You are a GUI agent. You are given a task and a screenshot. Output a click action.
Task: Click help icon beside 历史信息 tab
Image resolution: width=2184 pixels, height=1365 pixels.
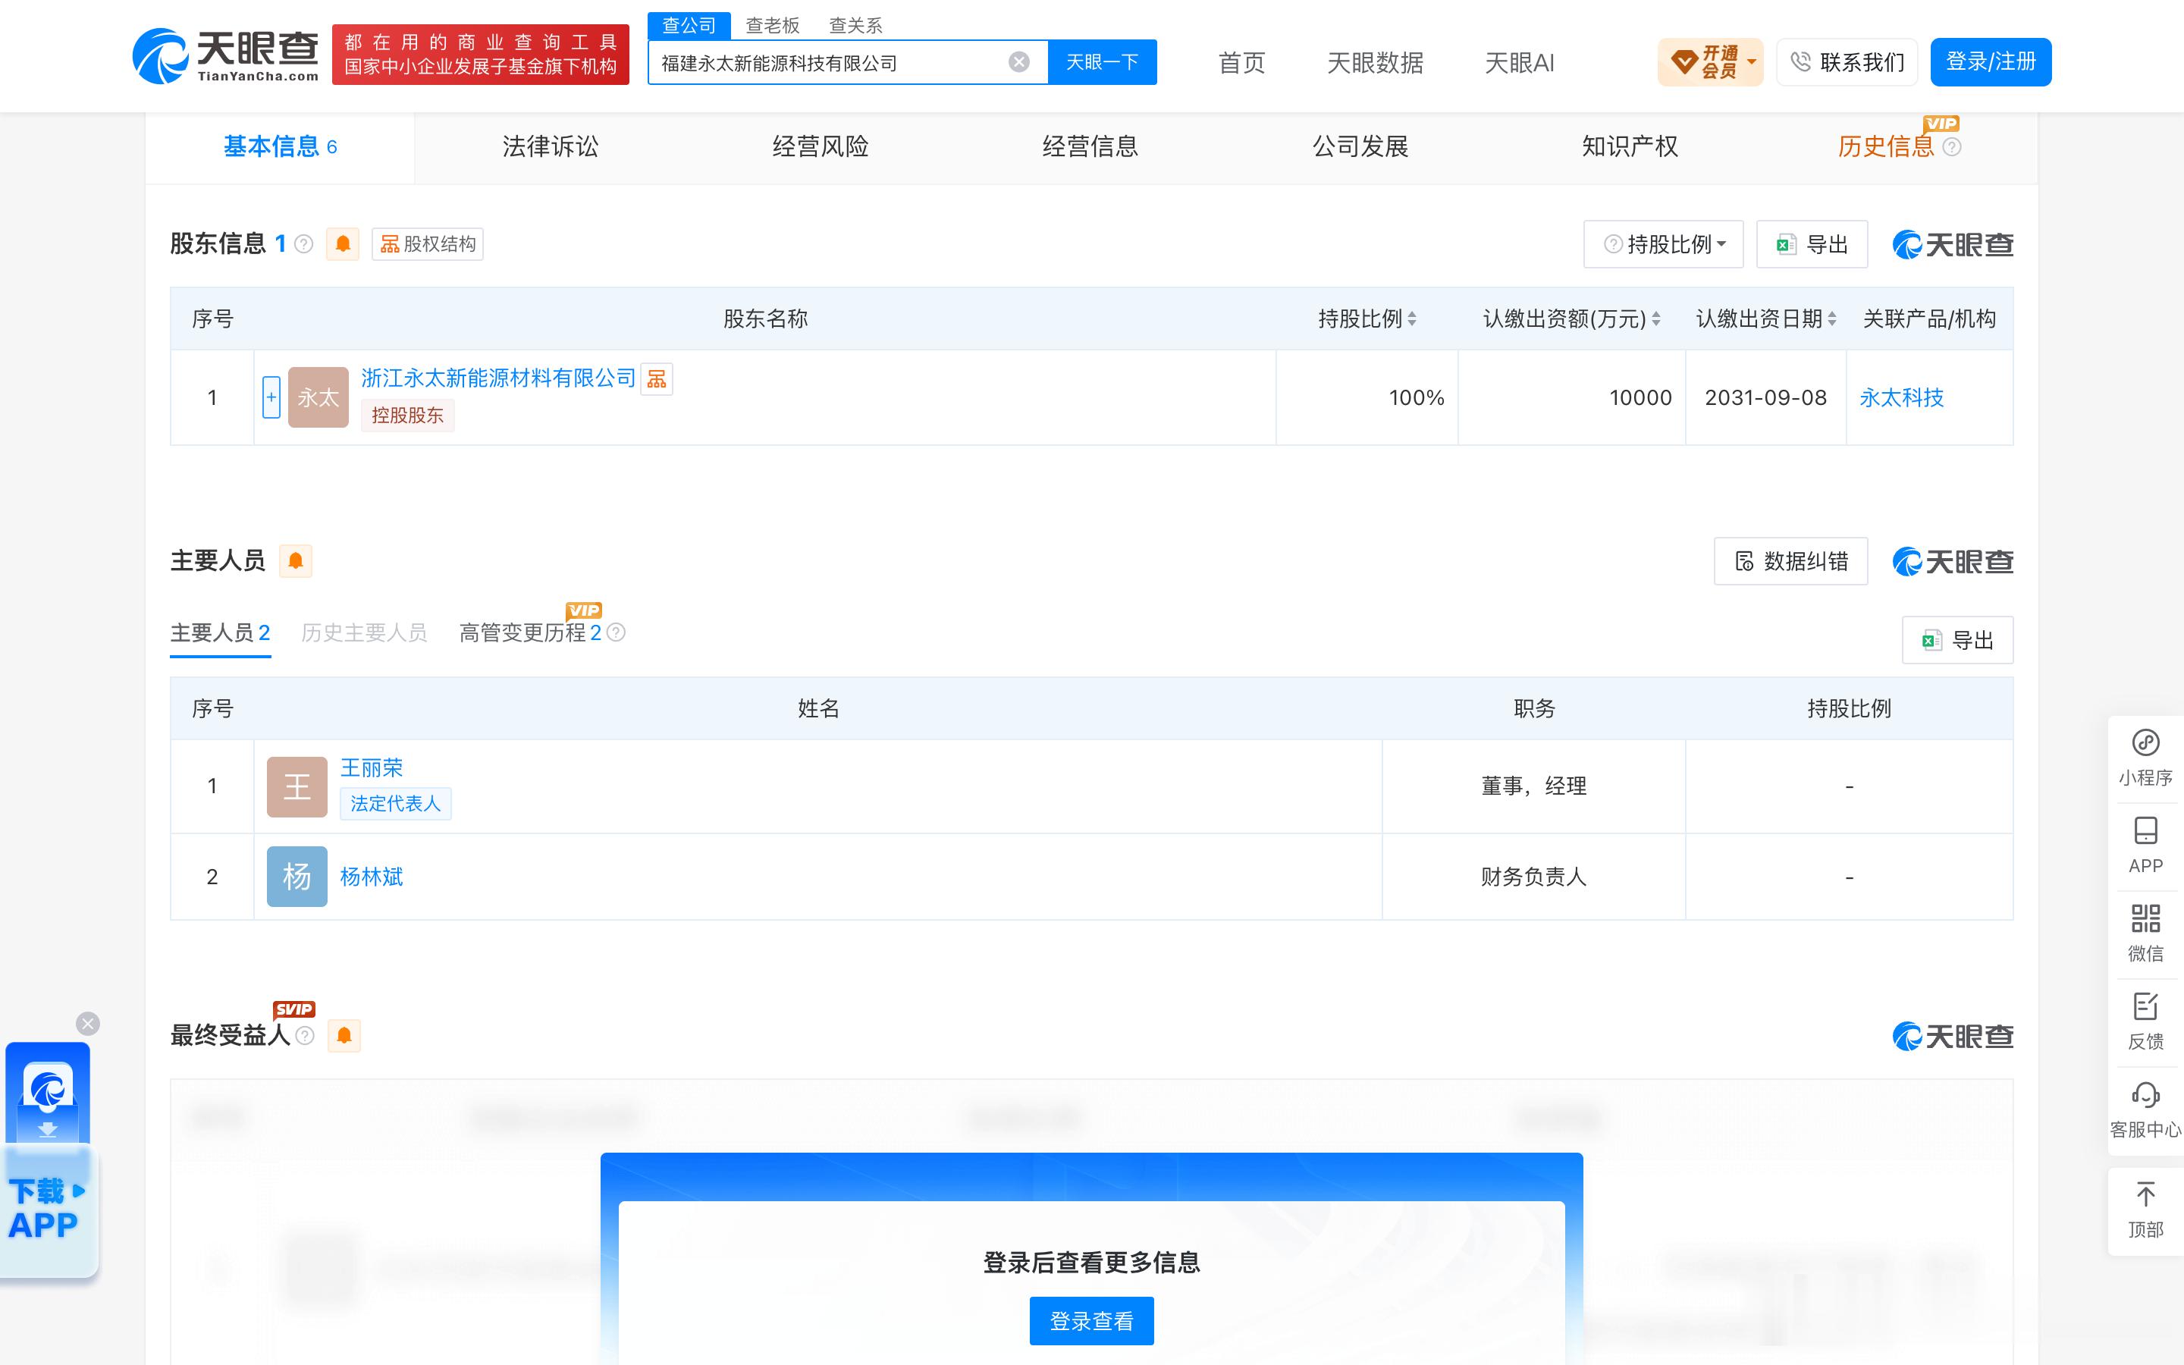(x=1951, y=146)
